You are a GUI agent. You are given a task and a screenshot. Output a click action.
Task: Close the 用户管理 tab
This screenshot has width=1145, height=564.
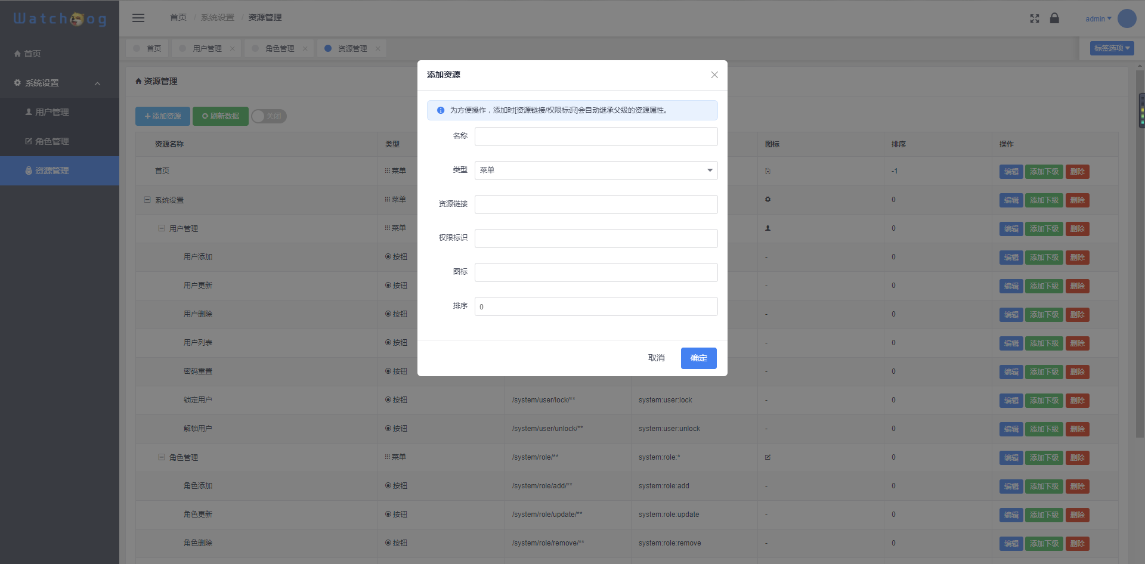[x=233, y=49]
